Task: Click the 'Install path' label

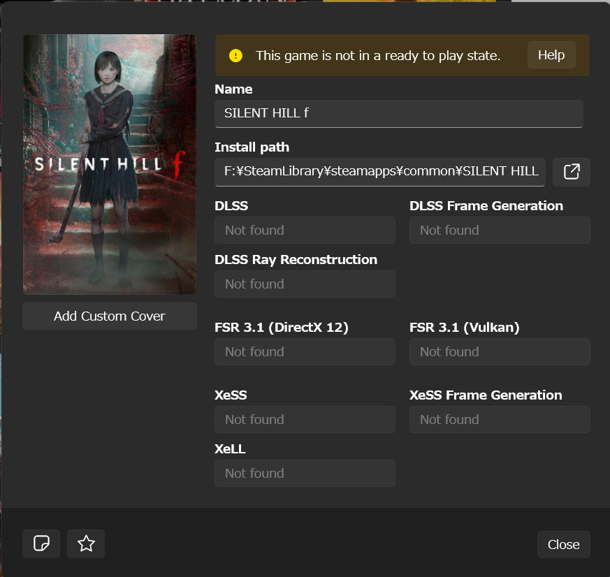Action: 252,147
